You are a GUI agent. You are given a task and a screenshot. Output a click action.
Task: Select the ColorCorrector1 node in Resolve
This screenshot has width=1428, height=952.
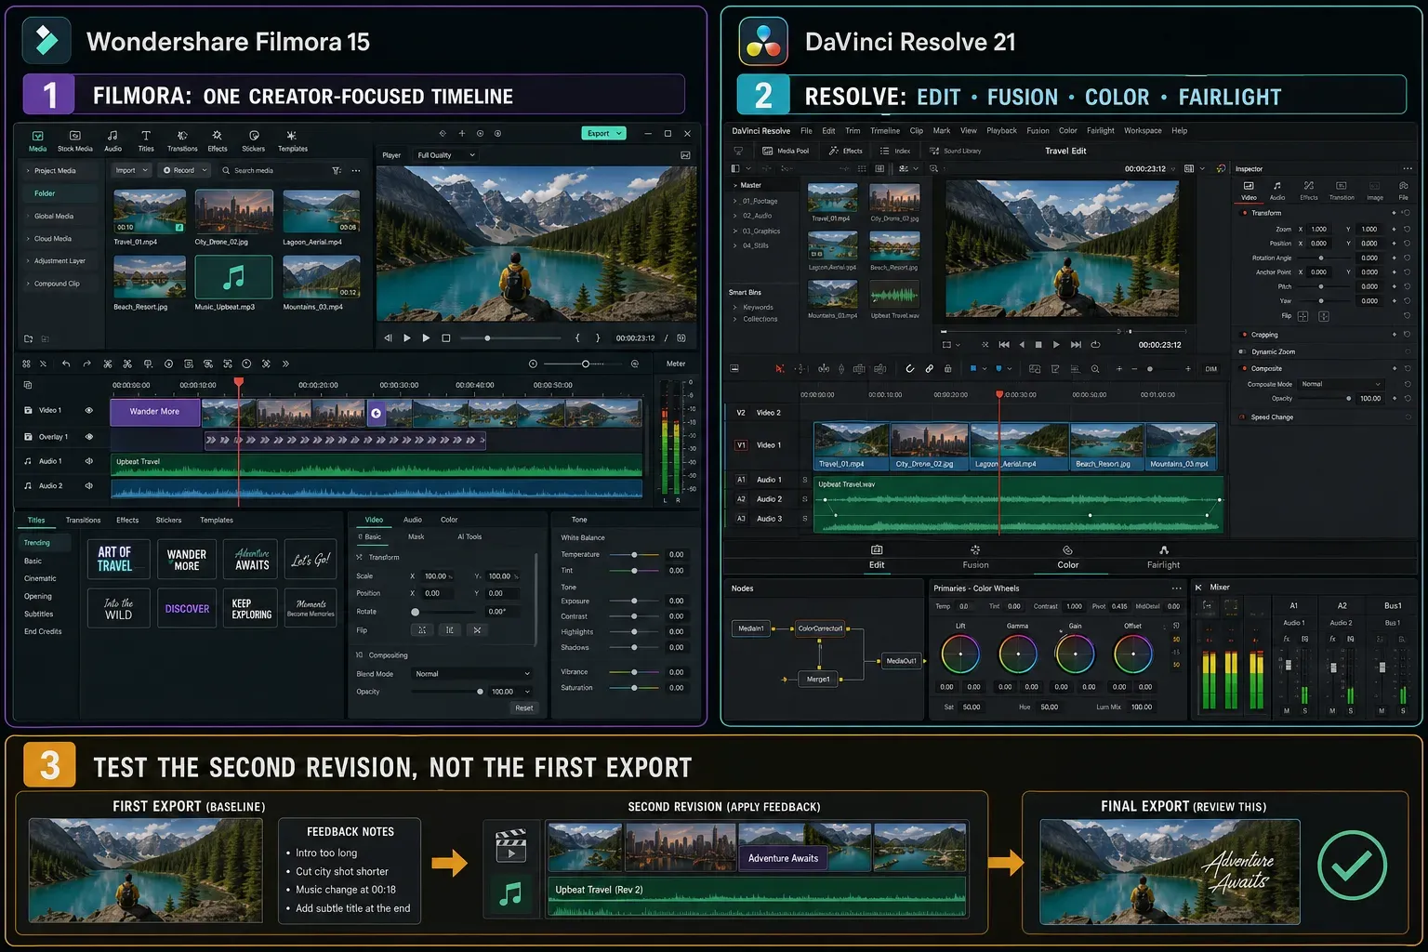point(820,628)
